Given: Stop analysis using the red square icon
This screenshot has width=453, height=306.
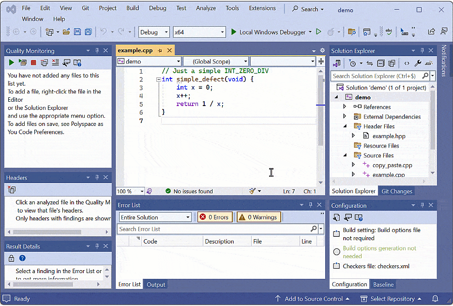Looking at the screenshot, I should click(x=34, y=62).
